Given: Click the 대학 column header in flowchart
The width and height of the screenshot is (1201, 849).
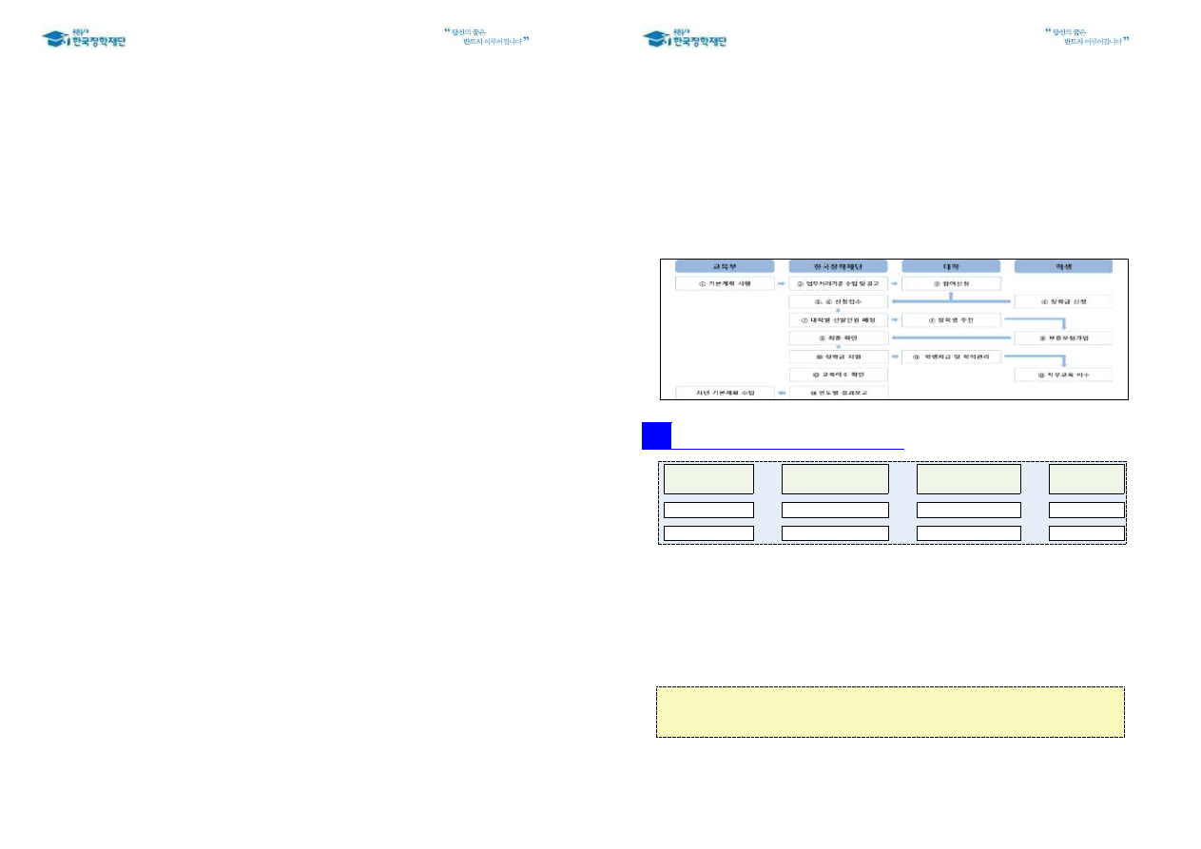Looking at the screenshot, I should coord(950,266).
